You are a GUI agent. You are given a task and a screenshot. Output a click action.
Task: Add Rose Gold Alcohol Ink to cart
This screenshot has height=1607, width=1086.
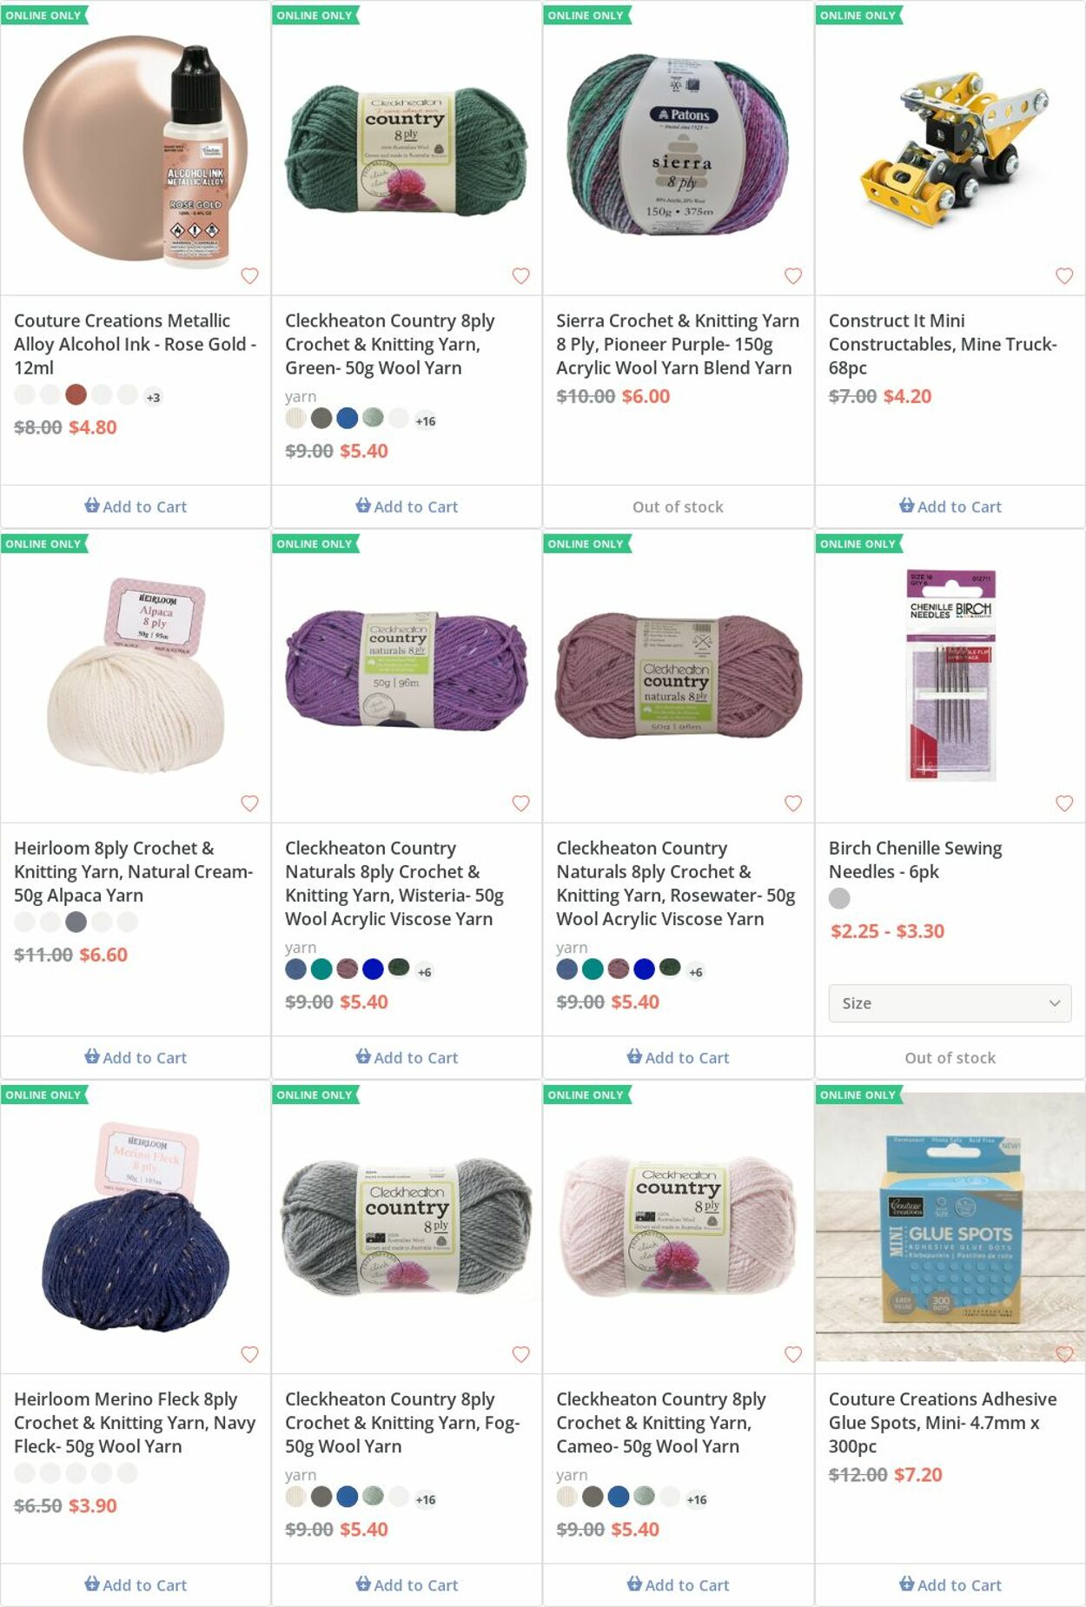coord(136,506)
